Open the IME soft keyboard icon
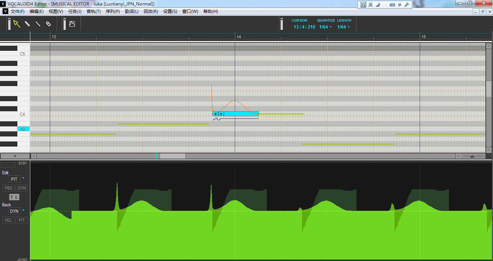The height and width of the screenshot is (261, 493). [392, 5]
